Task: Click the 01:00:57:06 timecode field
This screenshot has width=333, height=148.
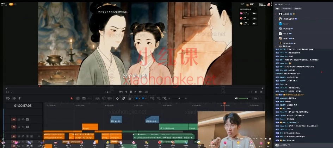Action: click(x=23, y=105)
